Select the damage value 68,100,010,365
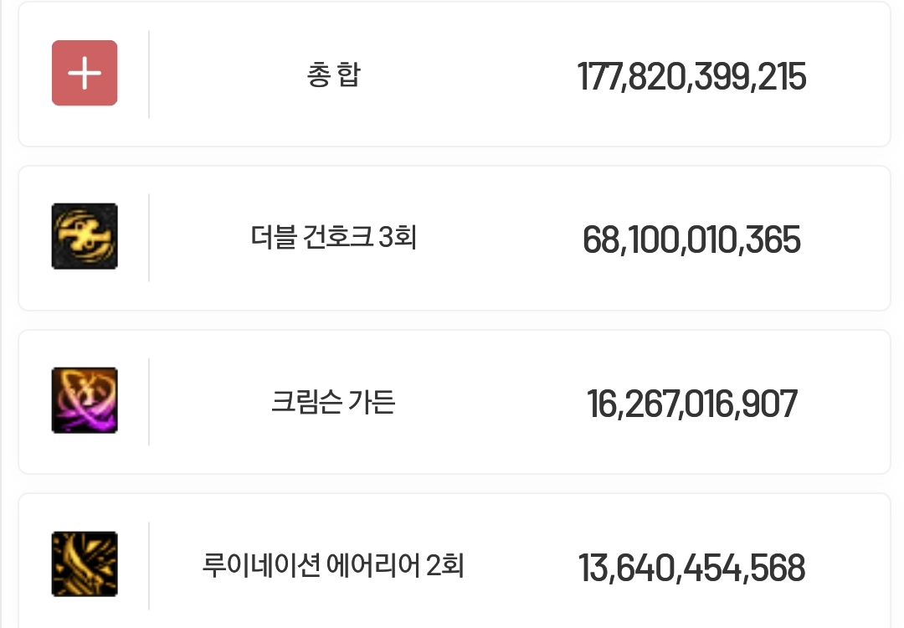The image size is (904, 628). tap(692, 240)
